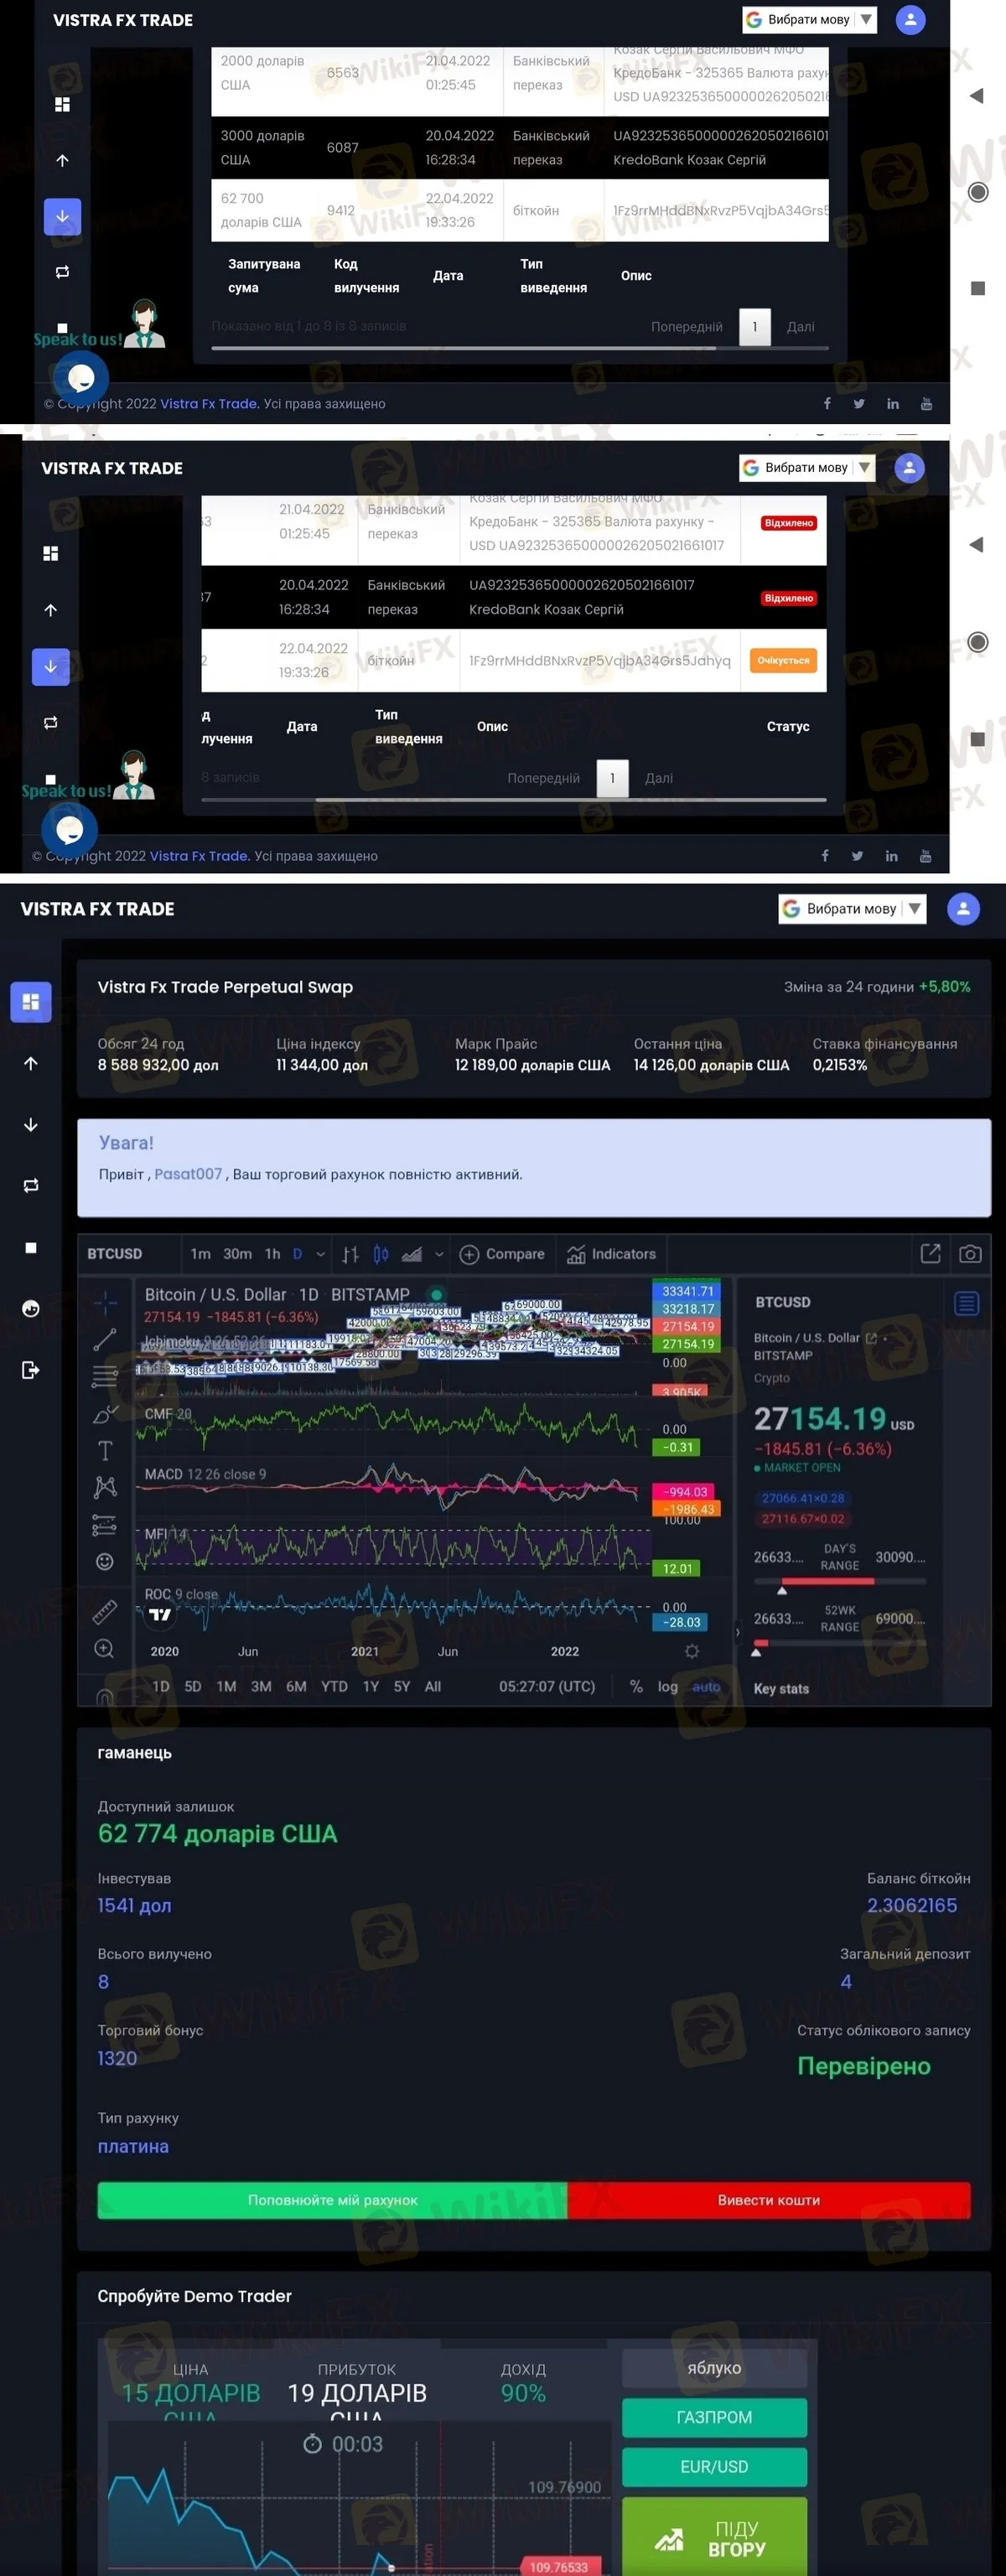Open the user profile avatar on the dashboard header

click(963, 908)
